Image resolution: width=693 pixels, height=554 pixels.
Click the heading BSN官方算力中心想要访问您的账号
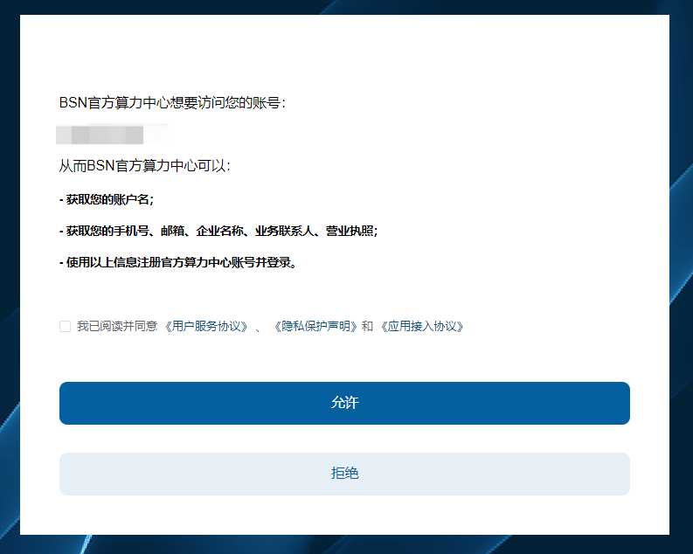point(172,103)
